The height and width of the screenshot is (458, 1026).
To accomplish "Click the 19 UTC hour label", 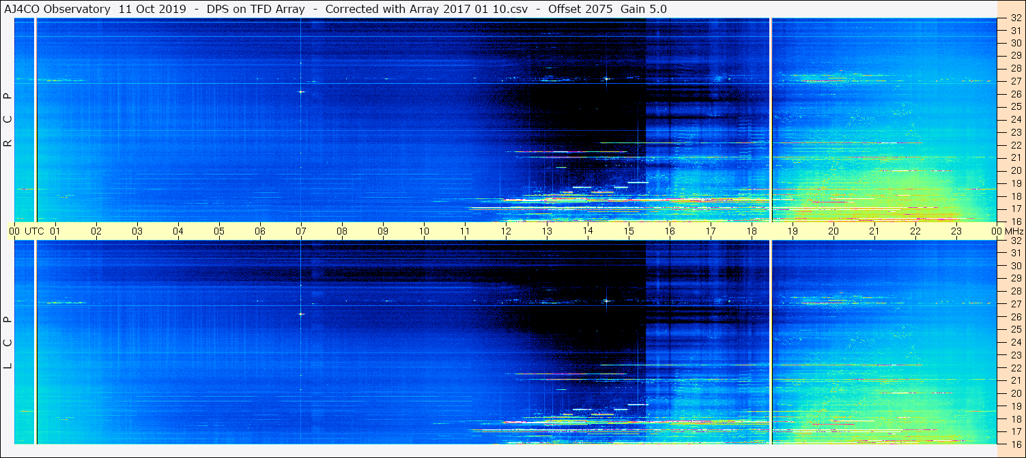I will (792, 231).
